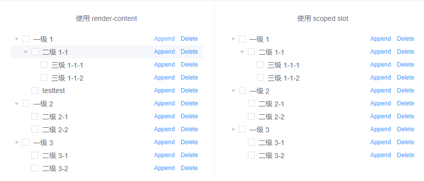Collapse 二级 1-1 in scoped slot tree
Viewport: 424px width, 181px height.
coord(242,52)
